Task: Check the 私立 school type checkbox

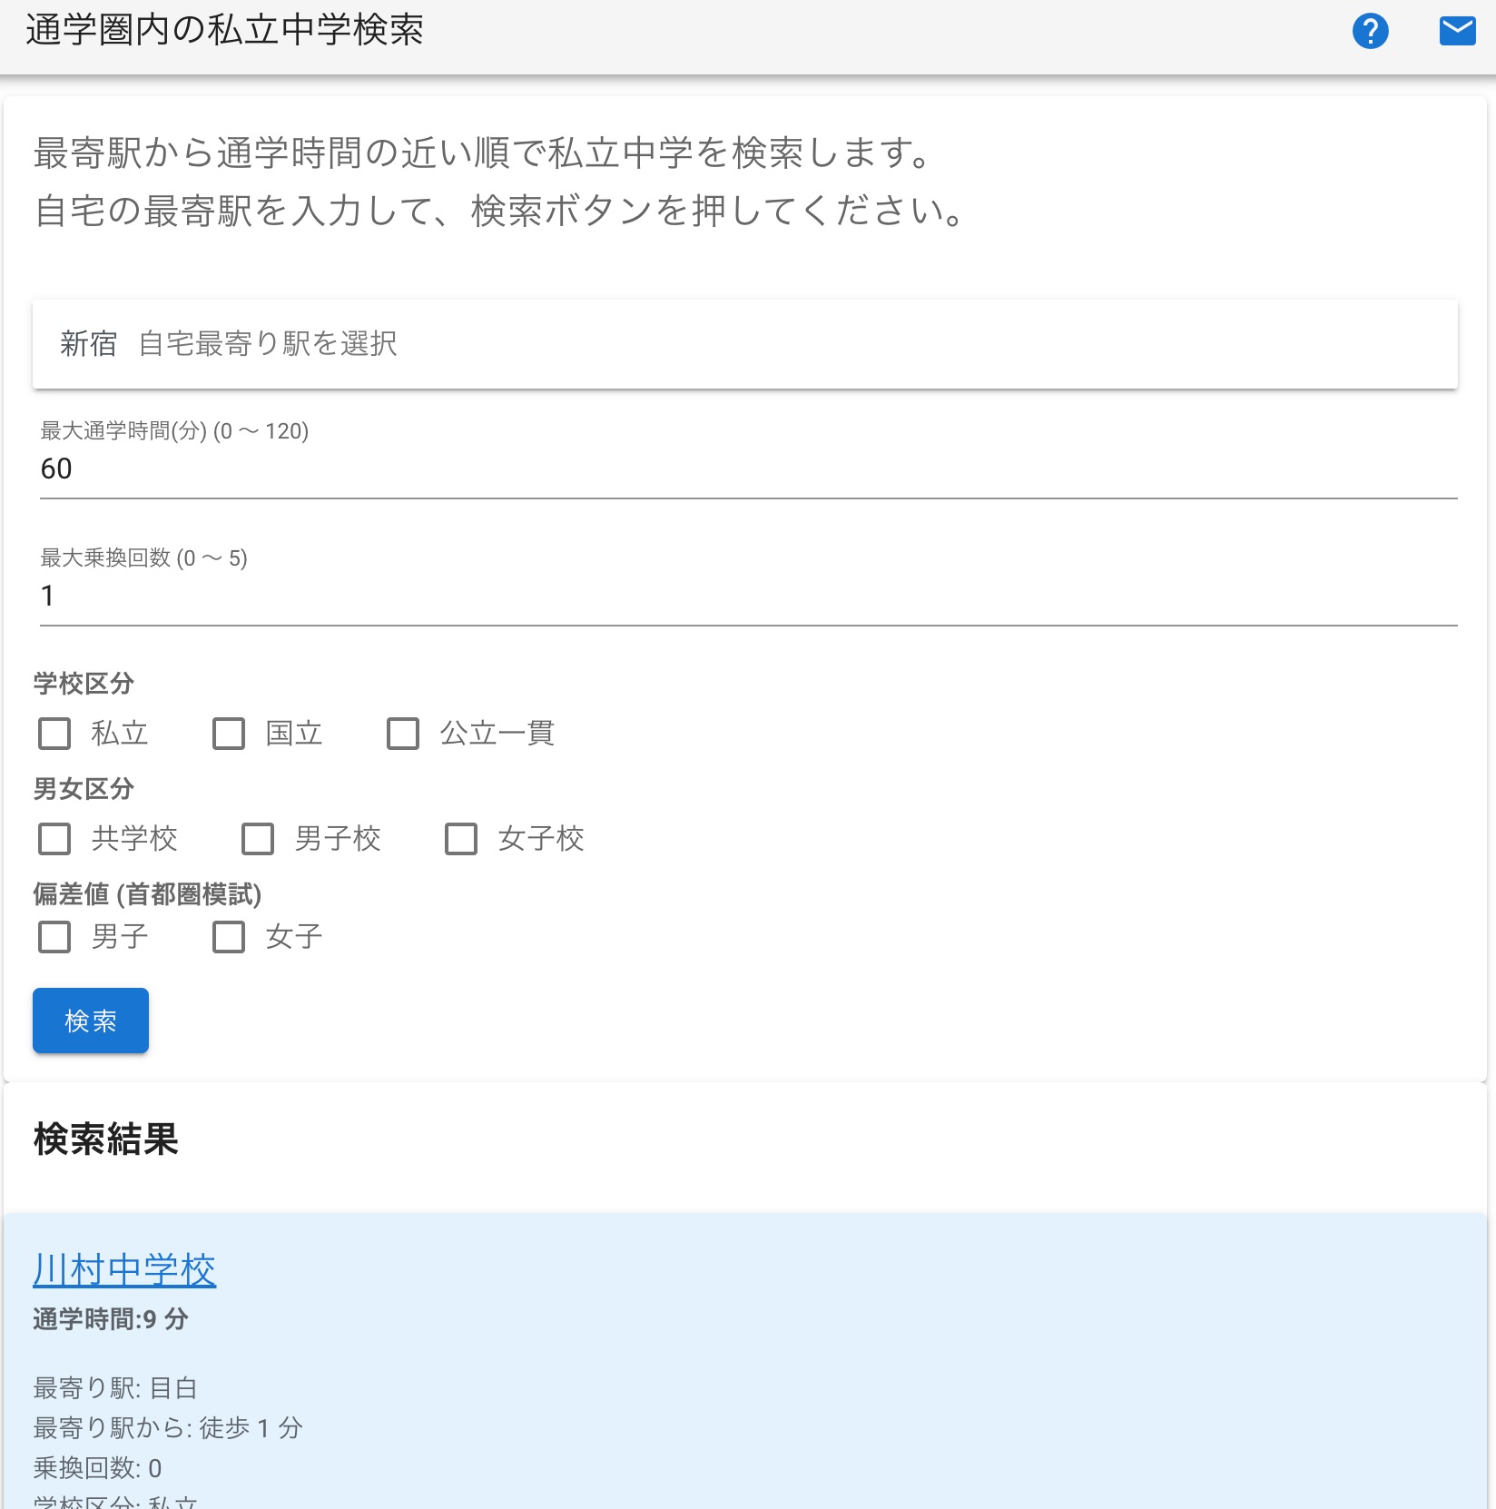Action: tap(54, 734)
